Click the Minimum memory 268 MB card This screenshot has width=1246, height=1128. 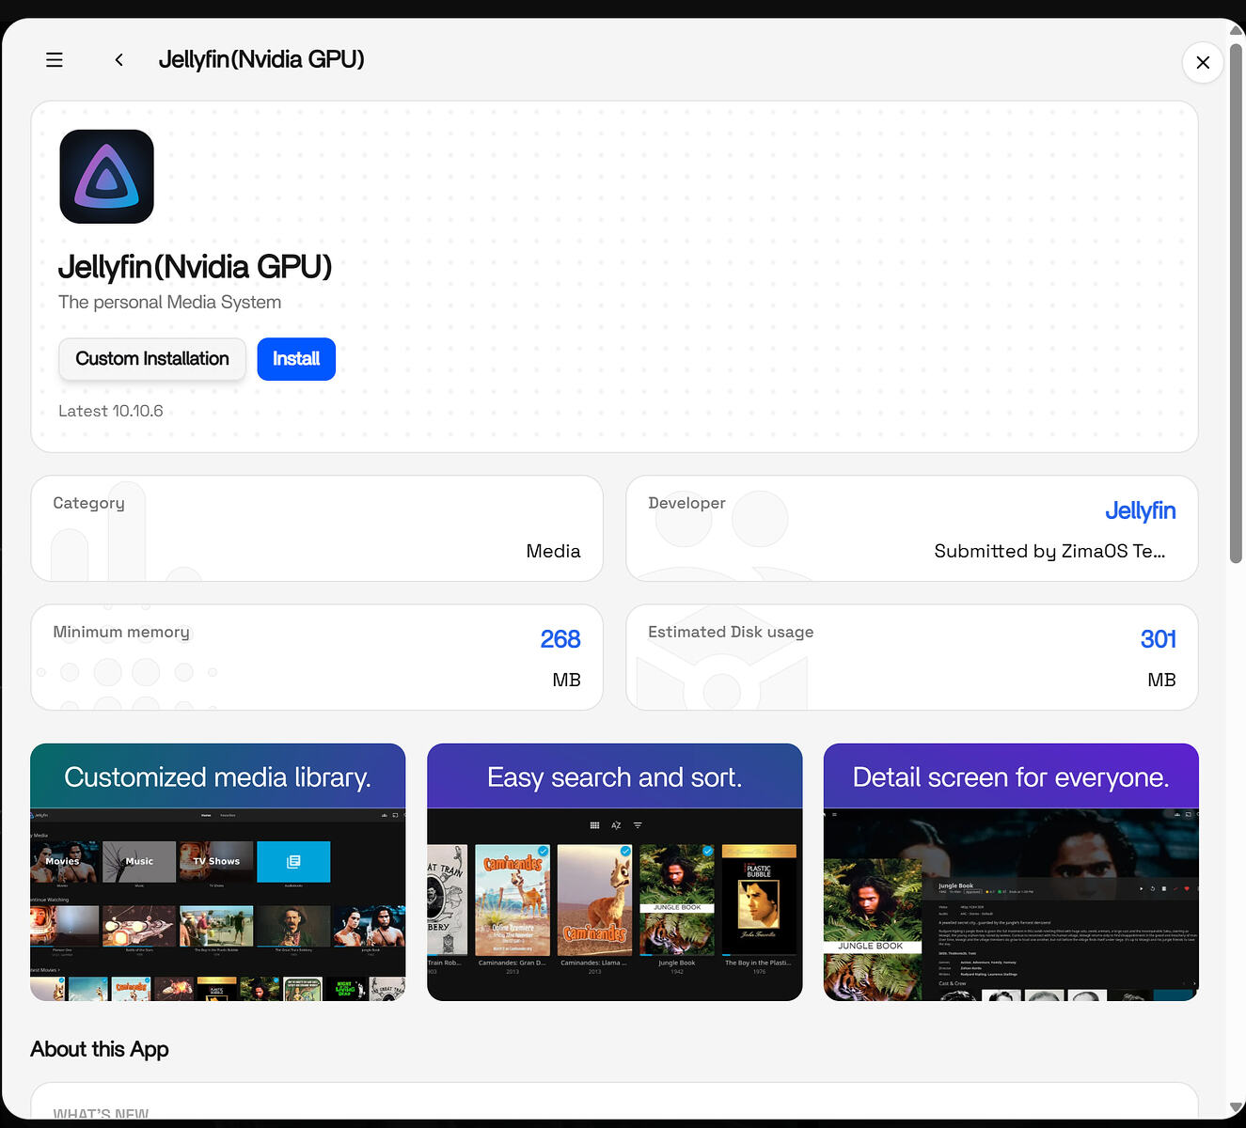point(317,657)
